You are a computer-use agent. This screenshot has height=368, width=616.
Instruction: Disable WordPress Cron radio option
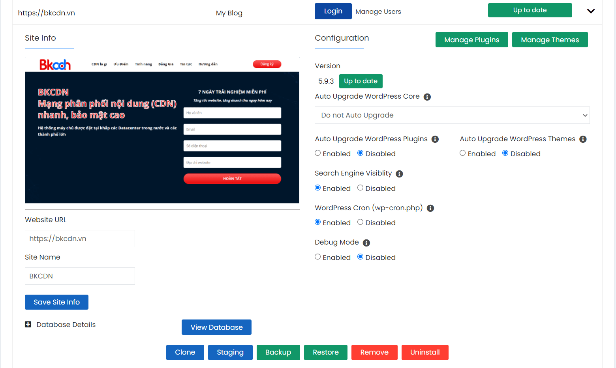pyautogui.click(x=360, y=222)
